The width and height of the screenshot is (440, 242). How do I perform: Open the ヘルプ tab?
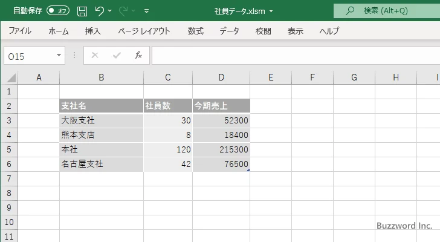pyautogui.click(x=329, y=31)
